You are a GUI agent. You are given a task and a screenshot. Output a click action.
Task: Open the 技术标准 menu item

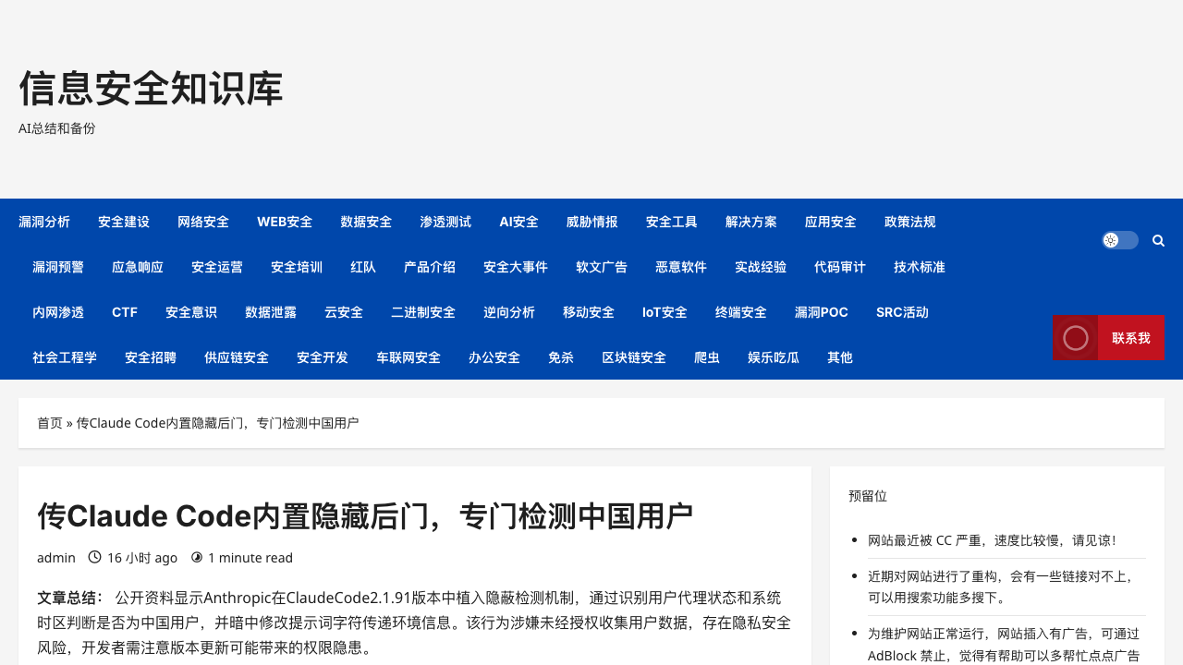pos(920,267)
